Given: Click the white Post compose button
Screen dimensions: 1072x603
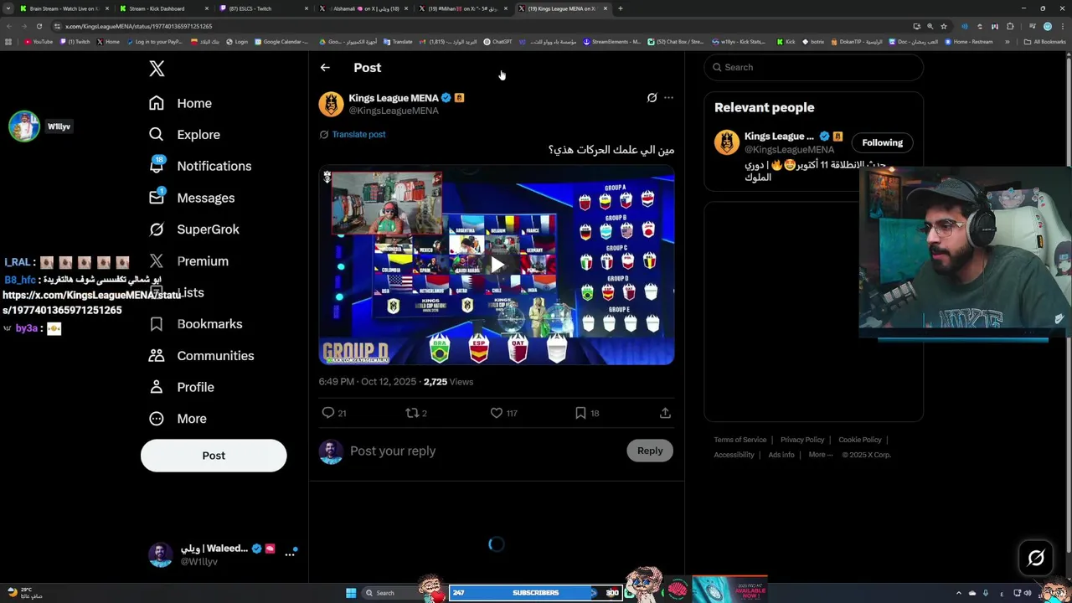Looking at the screenshot, I should coord(214,456).
